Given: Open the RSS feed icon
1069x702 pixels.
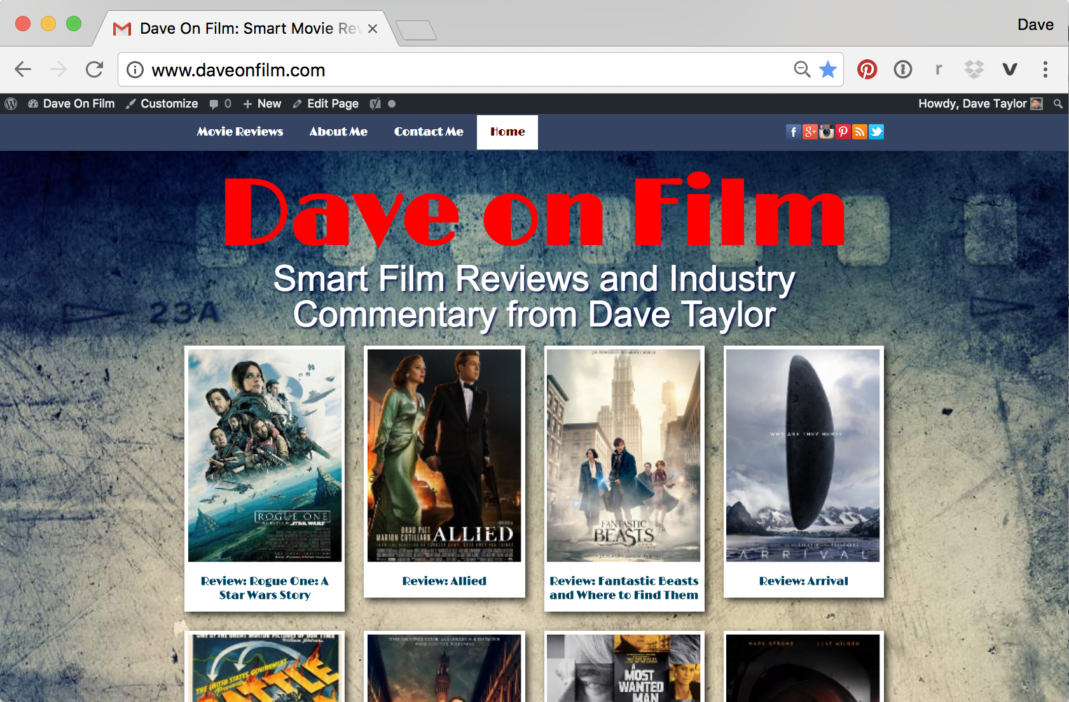Looking at the screenshot, I should [859, 132].
